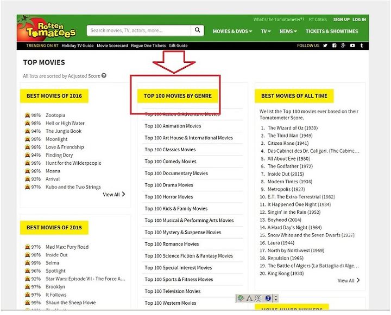Expand View All for Best Movies All Time
Image resolution: width=391 pixels, height=315 pixels.
pyautogui.click(x=349, y=281)
